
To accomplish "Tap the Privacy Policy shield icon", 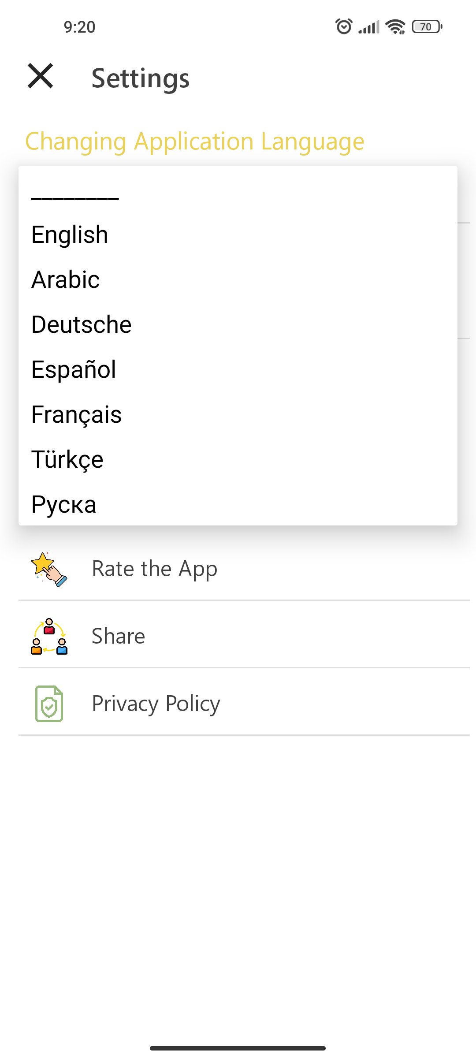I will [49, 704].
